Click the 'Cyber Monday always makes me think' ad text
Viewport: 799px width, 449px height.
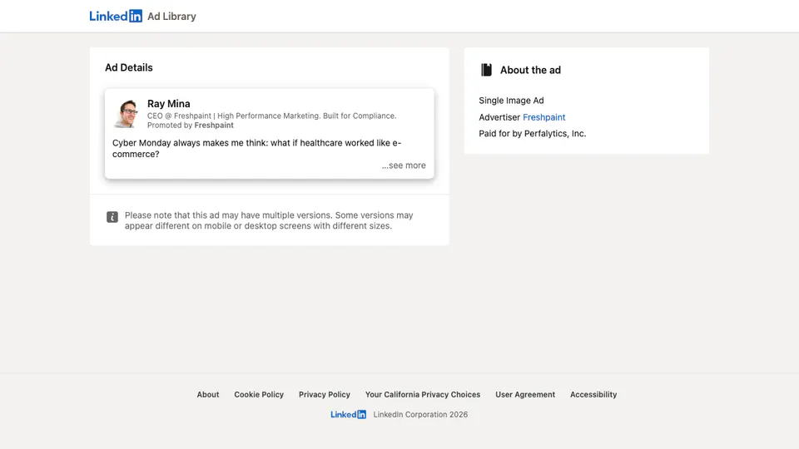257,149
